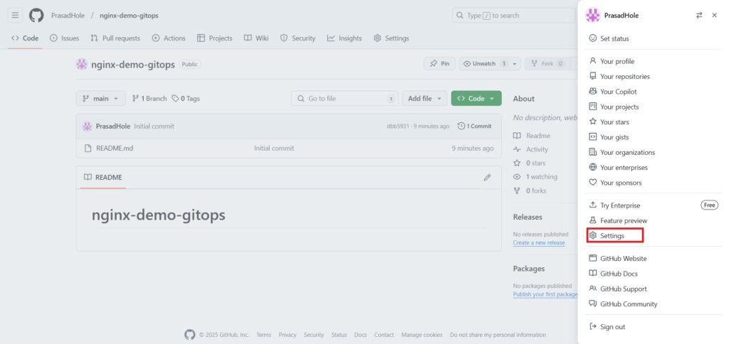
Task: Click the GitHub Octocat logo in header
Action: tap(36, 16)
